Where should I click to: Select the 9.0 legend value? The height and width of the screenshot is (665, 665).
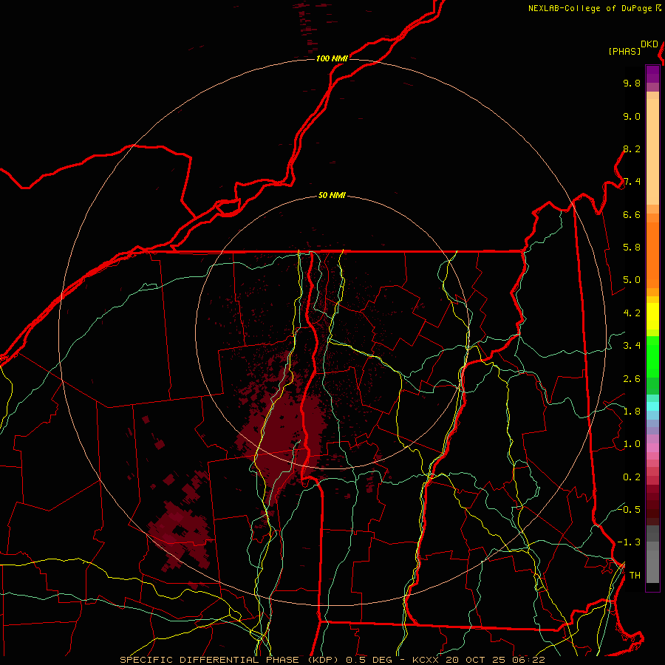[632, 116]
